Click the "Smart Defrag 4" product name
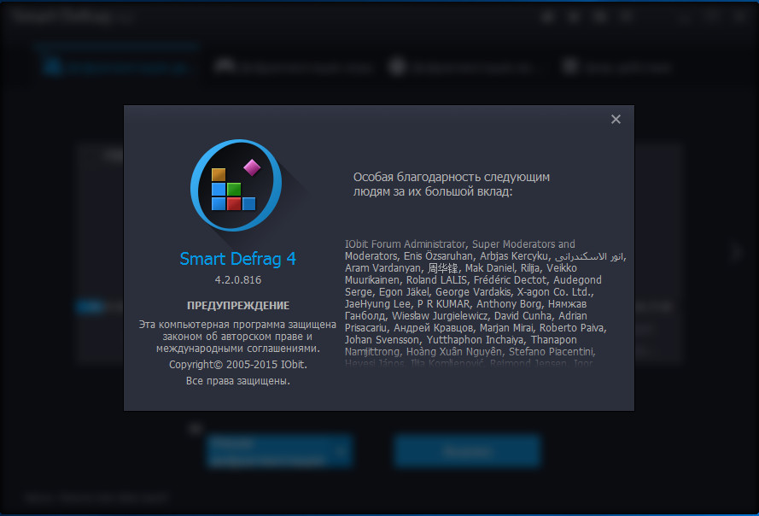The height and width of the screenshot is (516, 759). [x=237, y=259]
